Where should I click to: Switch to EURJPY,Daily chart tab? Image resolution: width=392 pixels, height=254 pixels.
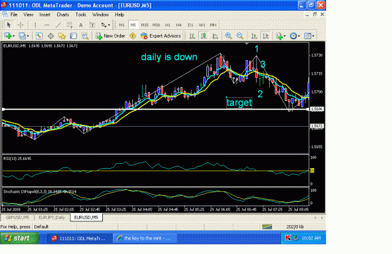tap(51, 218)
